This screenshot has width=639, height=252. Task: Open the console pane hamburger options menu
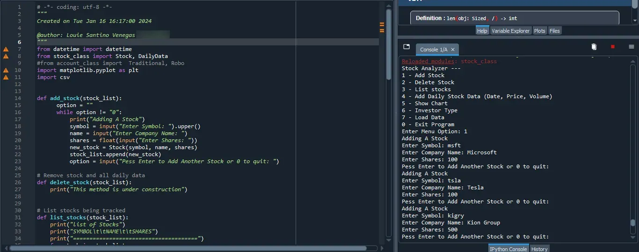(631, 47)
